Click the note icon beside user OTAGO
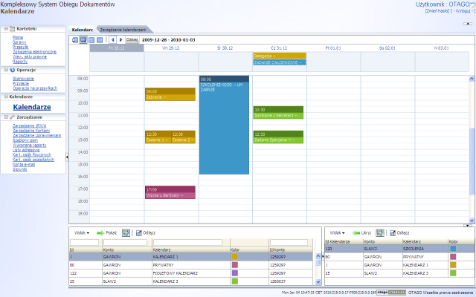The width and height of the screenshot is (476, 297). [472, 4]
